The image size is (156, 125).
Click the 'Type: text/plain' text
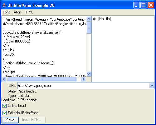click(x=20, y=96)
